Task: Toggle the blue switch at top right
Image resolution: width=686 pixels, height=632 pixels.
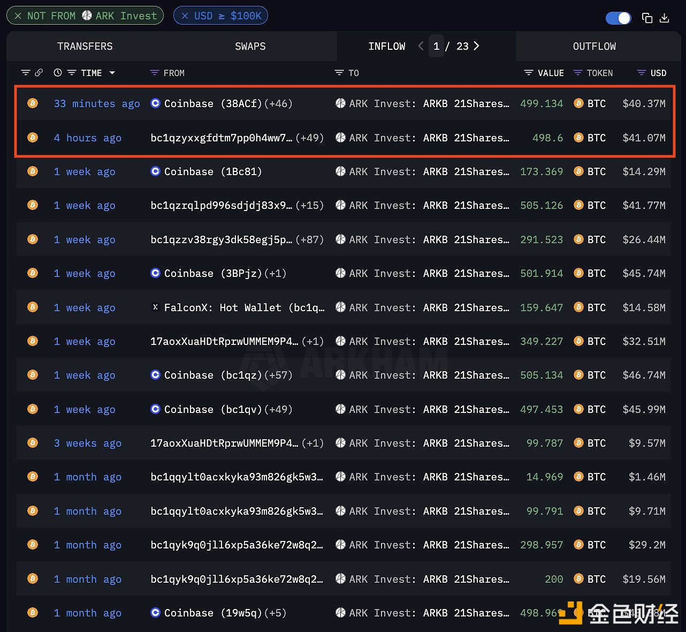Action: [618, 18]
